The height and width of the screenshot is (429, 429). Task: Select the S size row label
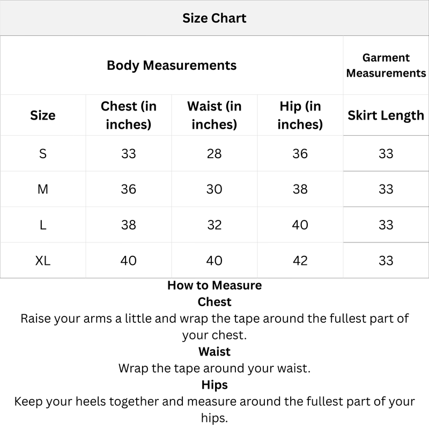click(x=43, y=154)
